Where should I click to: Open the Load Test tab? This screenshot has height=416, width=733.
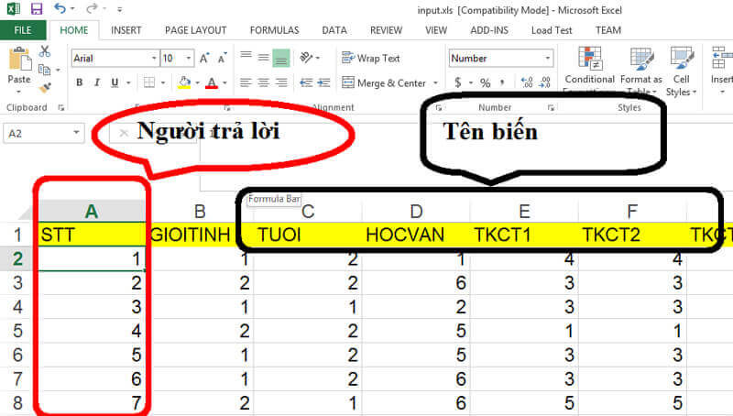552,30
